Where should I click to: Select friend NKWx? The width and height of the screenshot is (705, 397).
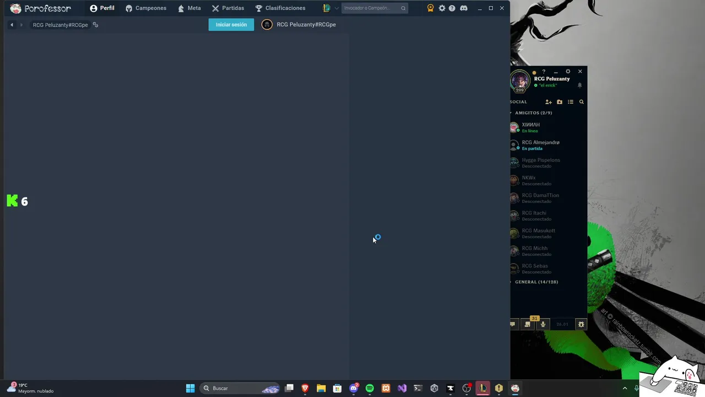[x=549, y=180]
